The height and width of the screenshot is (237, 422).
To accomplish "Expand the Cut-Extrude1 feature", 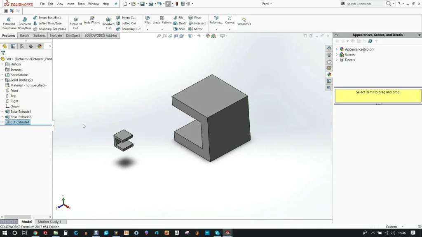I will [2, 122].
